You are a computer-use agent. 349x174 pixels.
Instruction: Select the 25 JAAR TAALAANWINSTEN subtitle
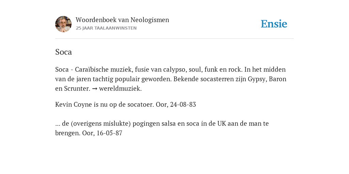coord(106,28)
